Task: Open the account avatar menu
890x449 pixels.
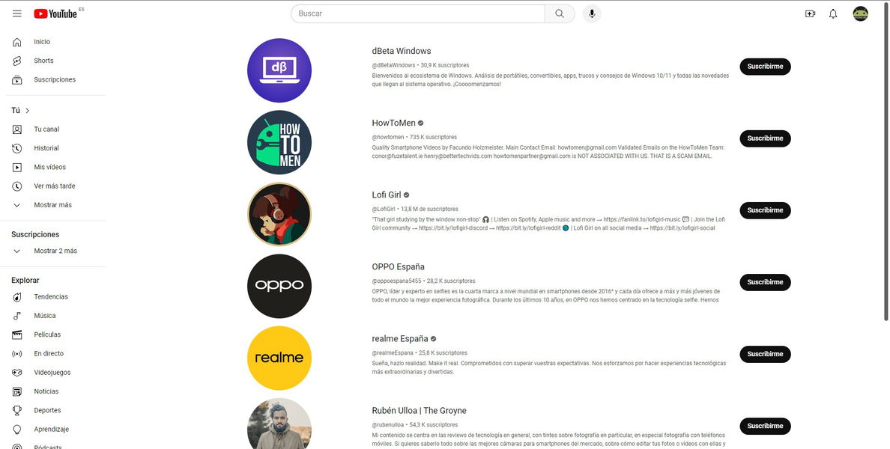Action: coord(861,13)
